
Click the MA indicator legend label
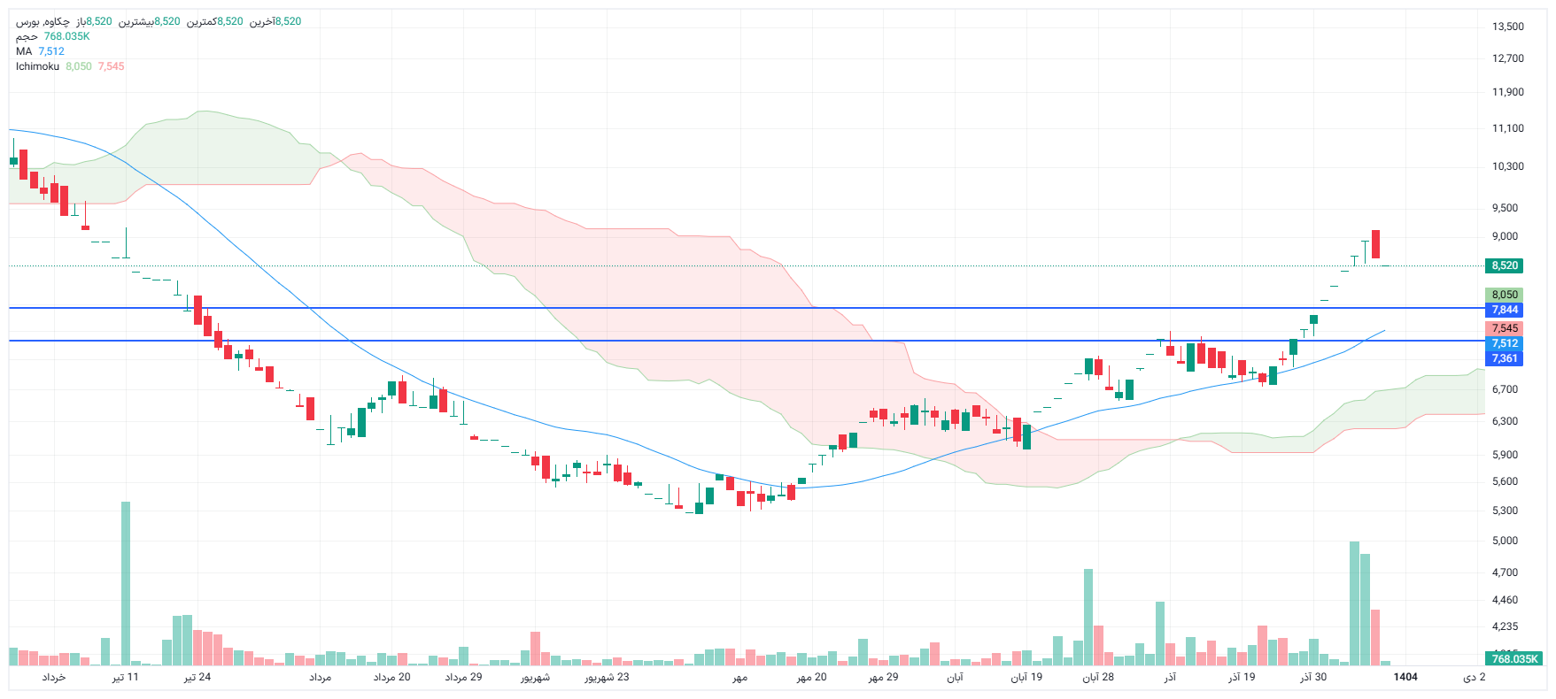point(24,51)
